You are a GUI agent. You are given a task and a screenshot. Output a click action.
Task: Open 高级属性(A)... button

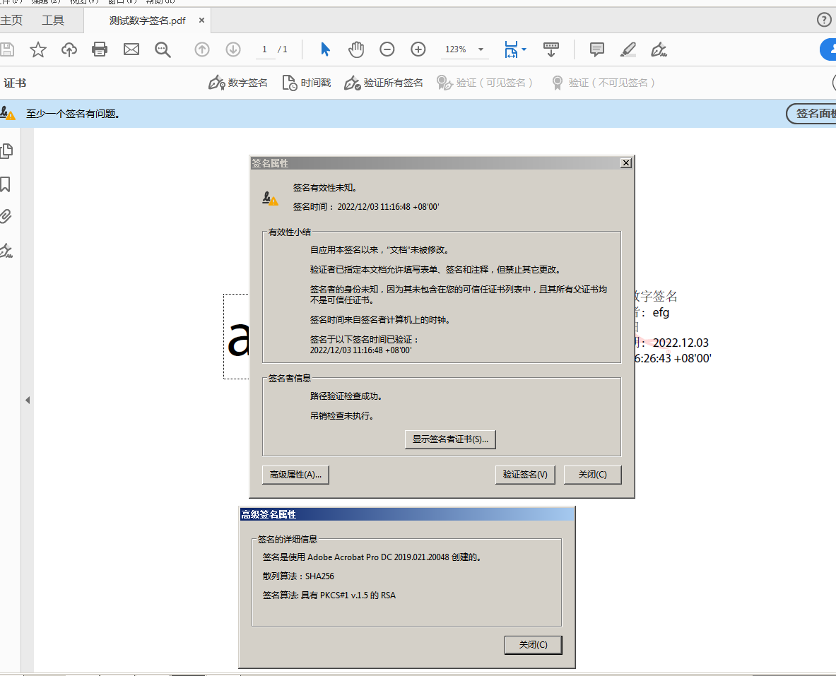[295, 475]
